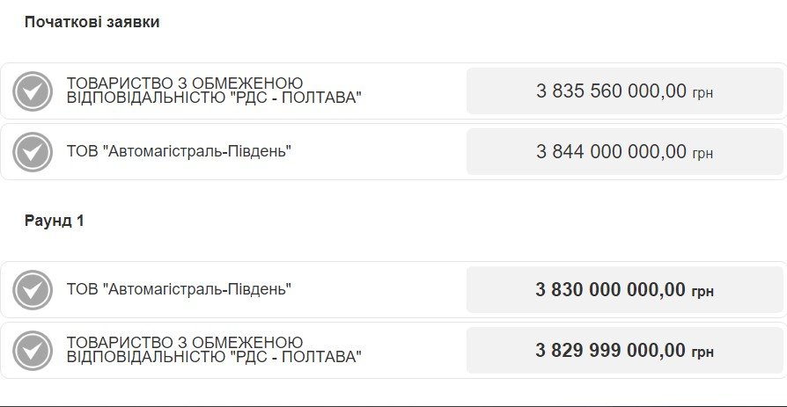Click грн label after 3 844 000 000,00
Screen dimensions: 787x407
702,154
